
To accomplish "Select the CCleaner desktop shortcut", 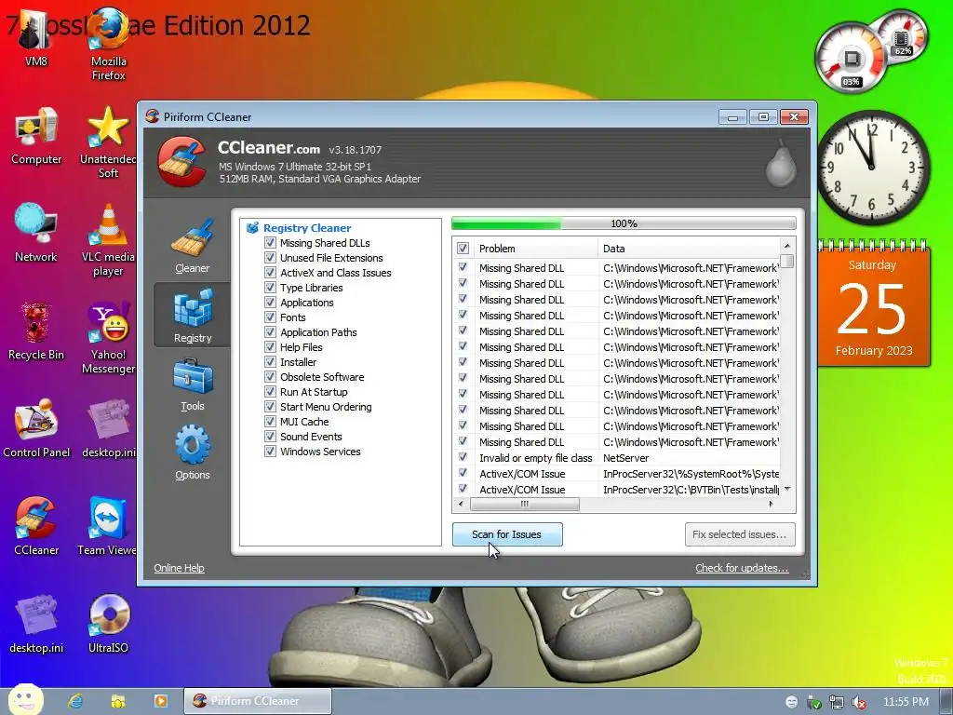I will 36,527.
